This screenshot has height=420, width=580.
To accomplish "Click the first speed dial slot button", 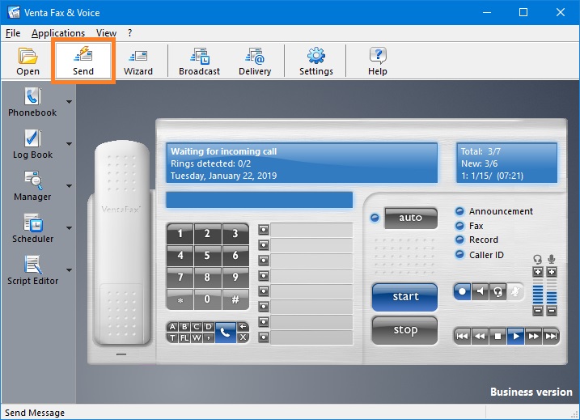I will (x=264, y=230).
